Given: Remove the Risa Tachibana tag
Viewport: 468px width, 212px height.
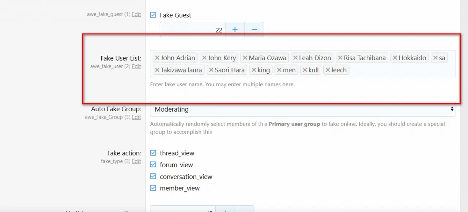Looking at the screenshot, I should click(x=340, y=58).
